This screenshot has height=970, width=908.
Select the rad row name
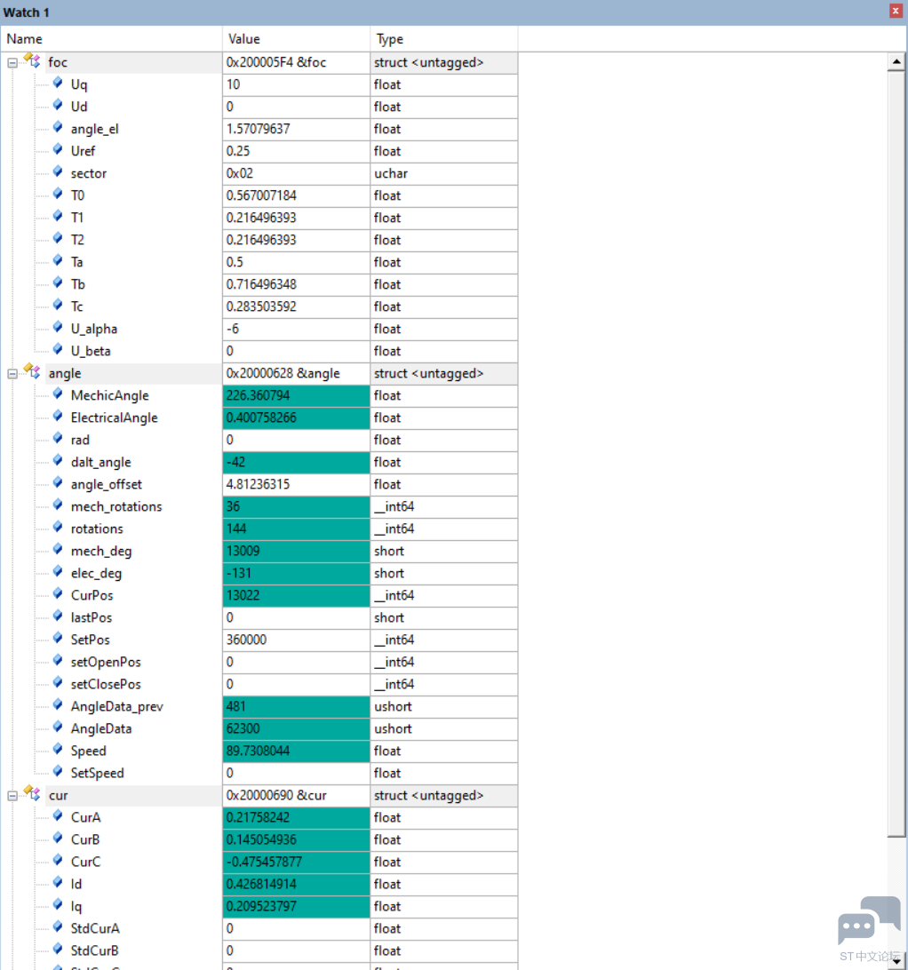point(81,441)
